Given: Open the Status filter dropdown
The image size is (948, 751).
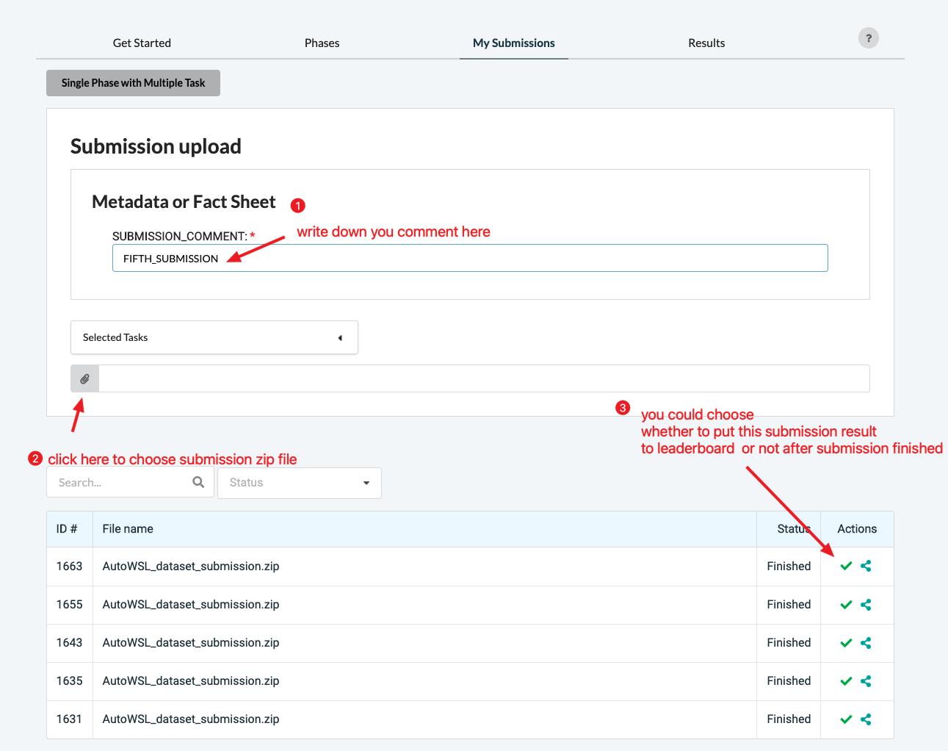Looking at the screenshot, I should [299, 483].
